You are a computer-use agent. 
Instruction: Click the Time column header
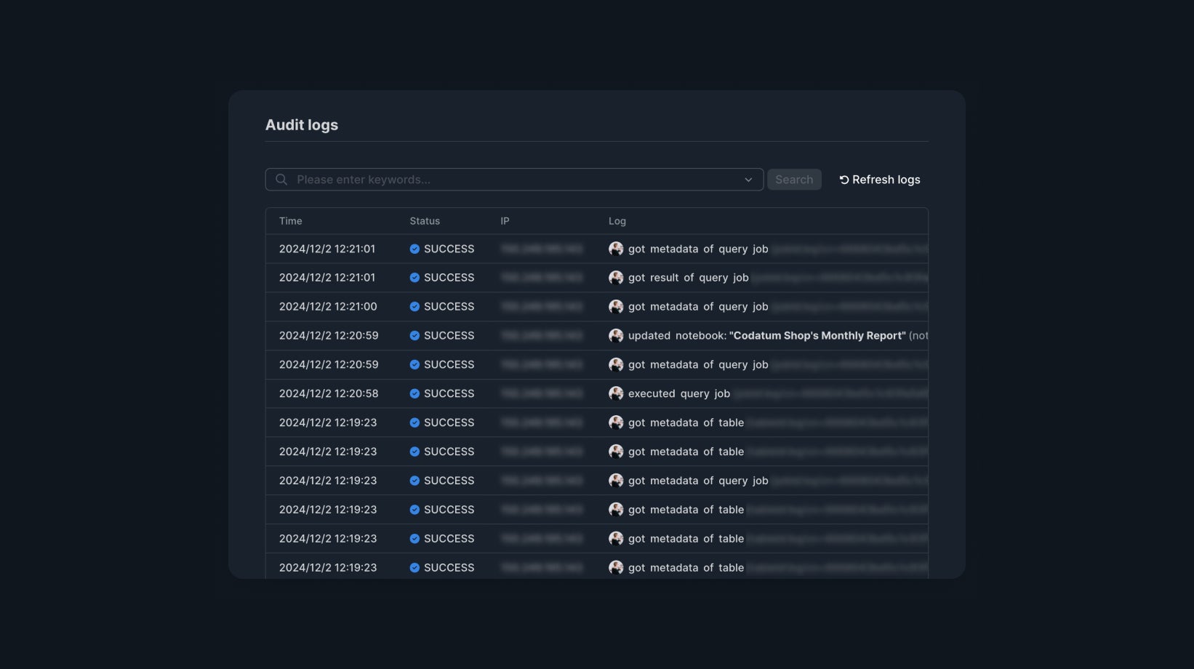point(290,221)
